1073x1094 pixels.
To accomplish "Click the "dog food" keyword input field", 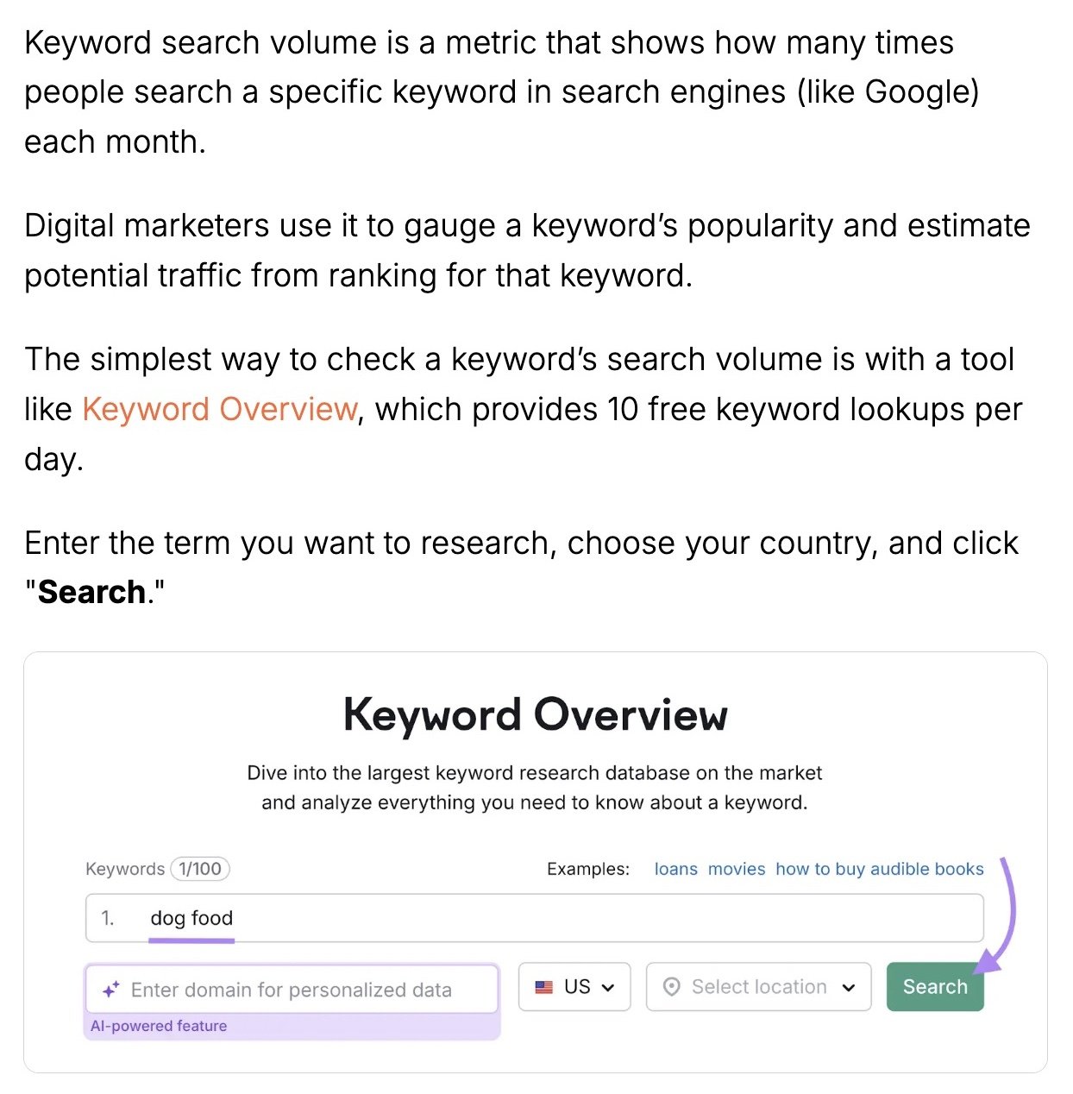I will [x=345, y=918].
